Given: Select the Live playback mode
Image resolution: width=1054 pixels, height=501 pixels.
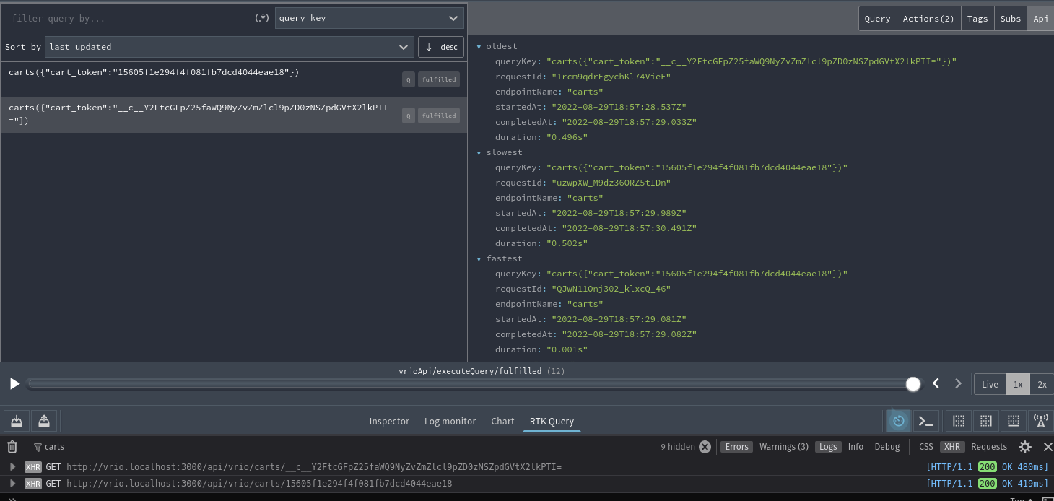Looking at the screenshot, I should tap(990, 384).
